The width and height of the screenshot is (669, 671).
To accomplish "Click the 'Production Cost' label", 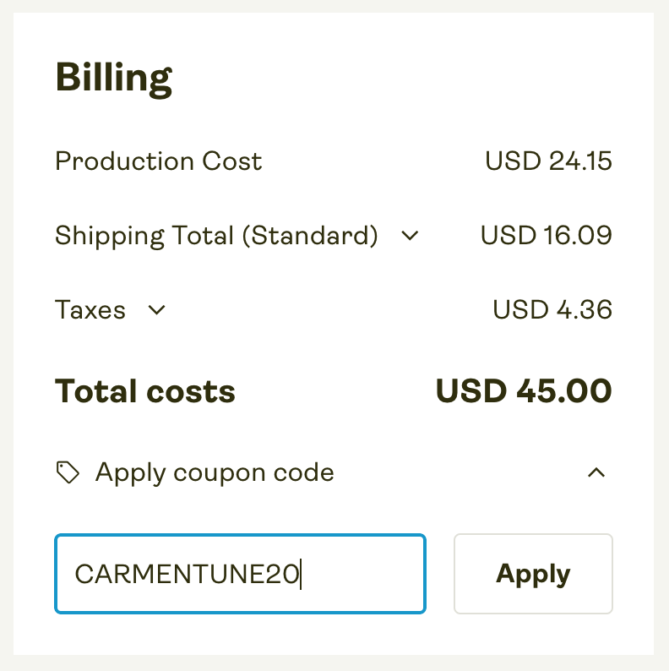I will (x=159, y=161).
